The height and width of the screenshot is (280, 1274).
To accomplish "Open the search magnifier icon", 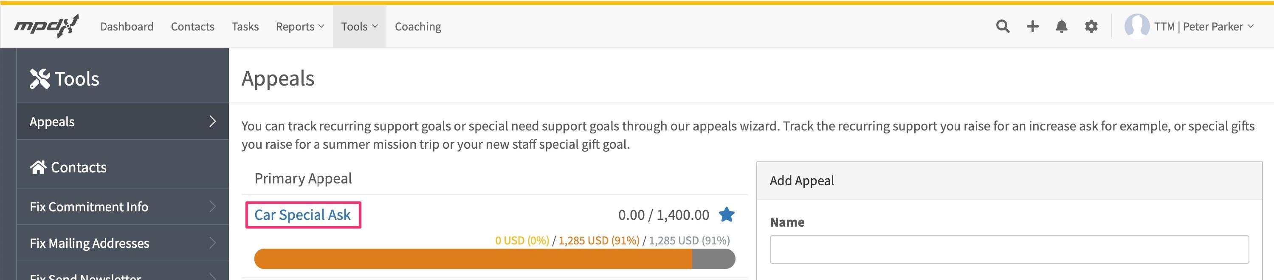I will 1003,26.
